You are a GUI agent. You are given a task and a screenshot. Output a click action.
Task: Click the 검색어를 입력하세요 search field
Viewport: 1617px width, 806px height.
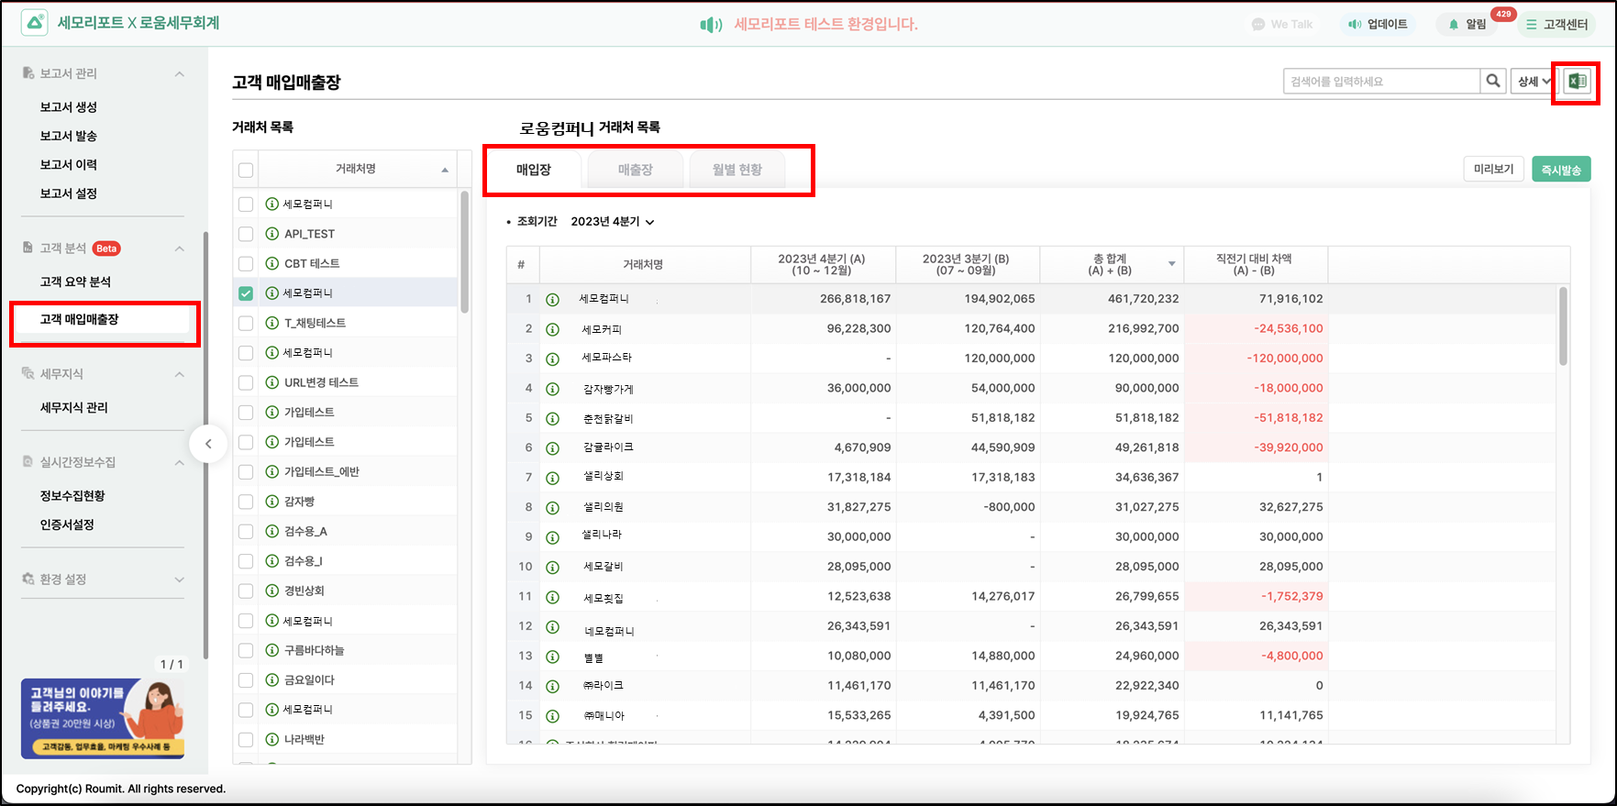pos(1381,82)
